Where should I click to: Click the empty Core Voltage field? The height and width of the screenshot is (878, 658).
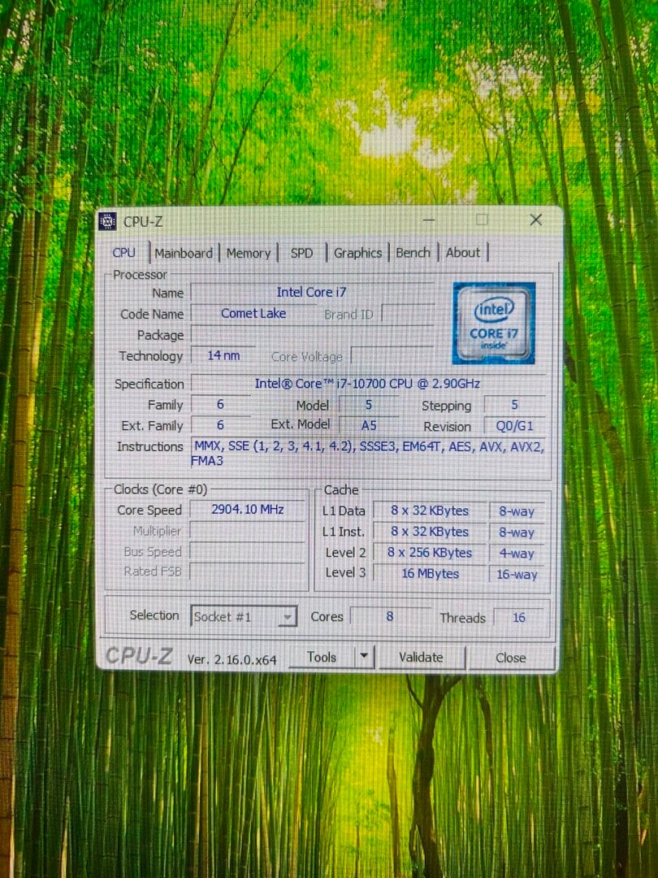392,357
